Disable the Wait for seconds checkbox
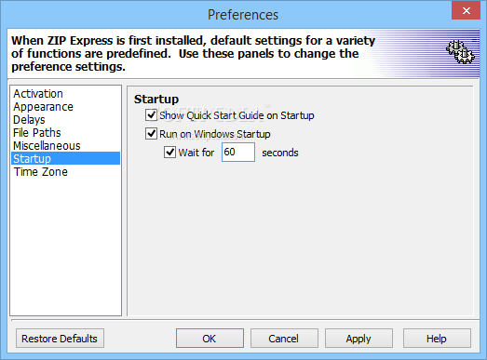The height and width of the screenshot is (360, 487). click(169, 153)
